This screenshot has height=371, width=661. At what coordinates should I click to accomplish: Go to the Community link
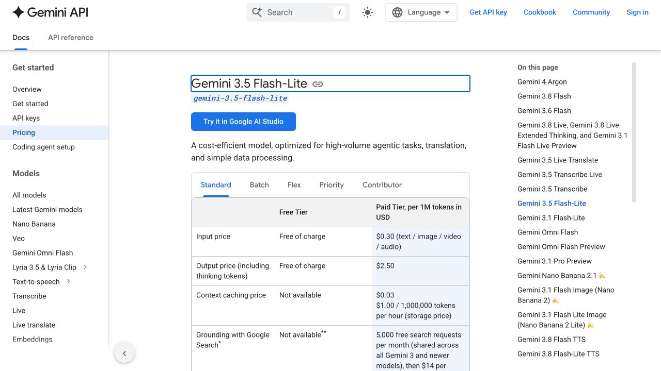[x=591, y=12]
